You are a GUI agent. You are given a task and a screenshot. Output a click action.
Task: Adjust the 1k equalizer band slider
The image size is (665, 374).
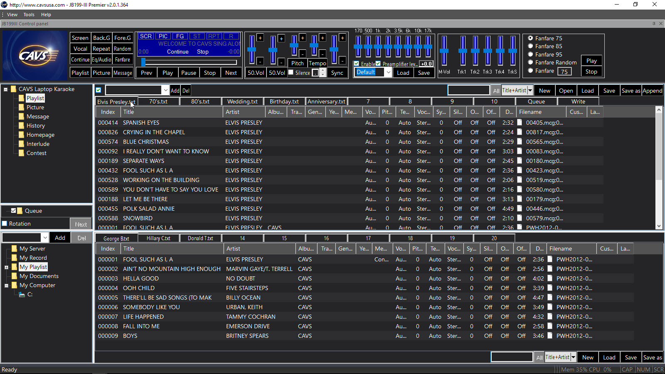pyautogui.click(x=378, y=46)
